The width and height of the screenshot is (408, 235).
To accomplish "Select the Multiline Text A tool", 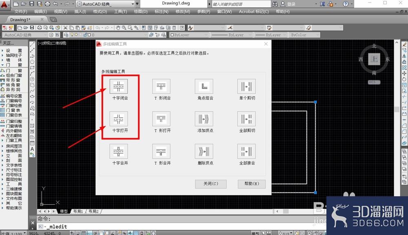I will (32, 149).
